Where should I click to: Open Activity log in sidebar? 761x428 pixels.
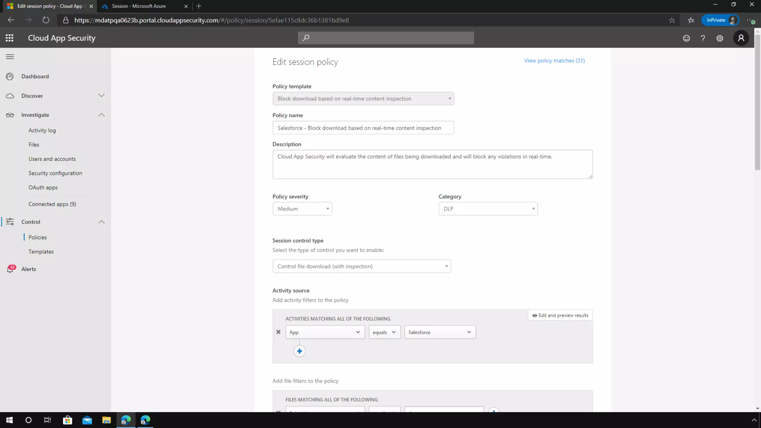pyautogui.click(x=42, y=130)
